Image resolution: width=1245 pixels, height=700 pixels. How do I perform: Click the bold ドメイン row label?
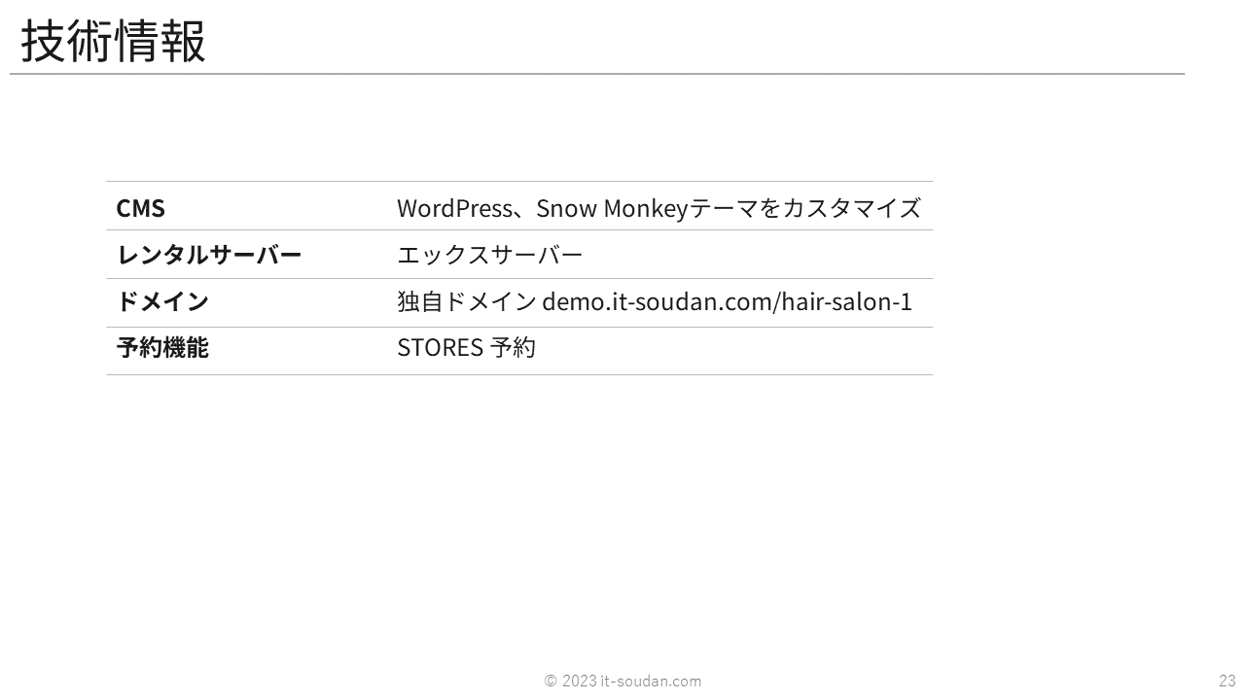click(162, 301)
